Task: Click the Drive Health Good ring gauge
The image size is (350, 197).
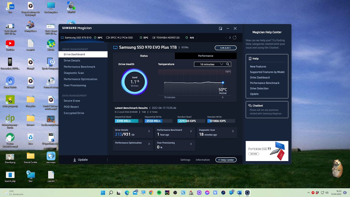Action: [134, 82]
